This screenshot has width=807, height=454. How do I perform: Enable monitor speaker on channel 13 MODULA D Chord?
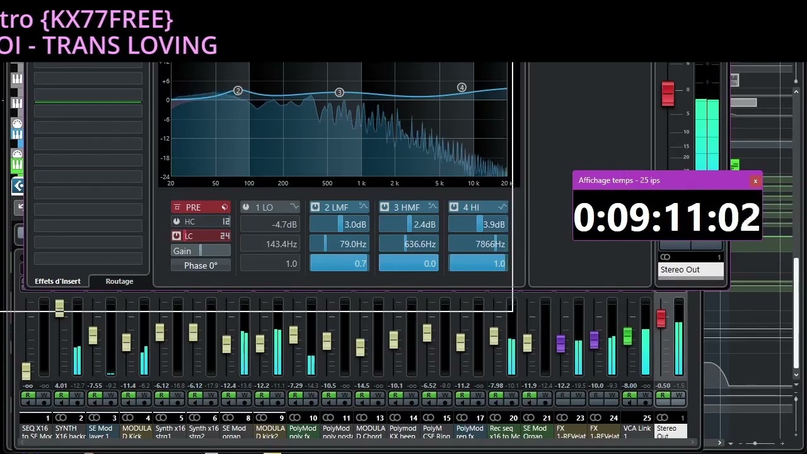tap(361, 403)
